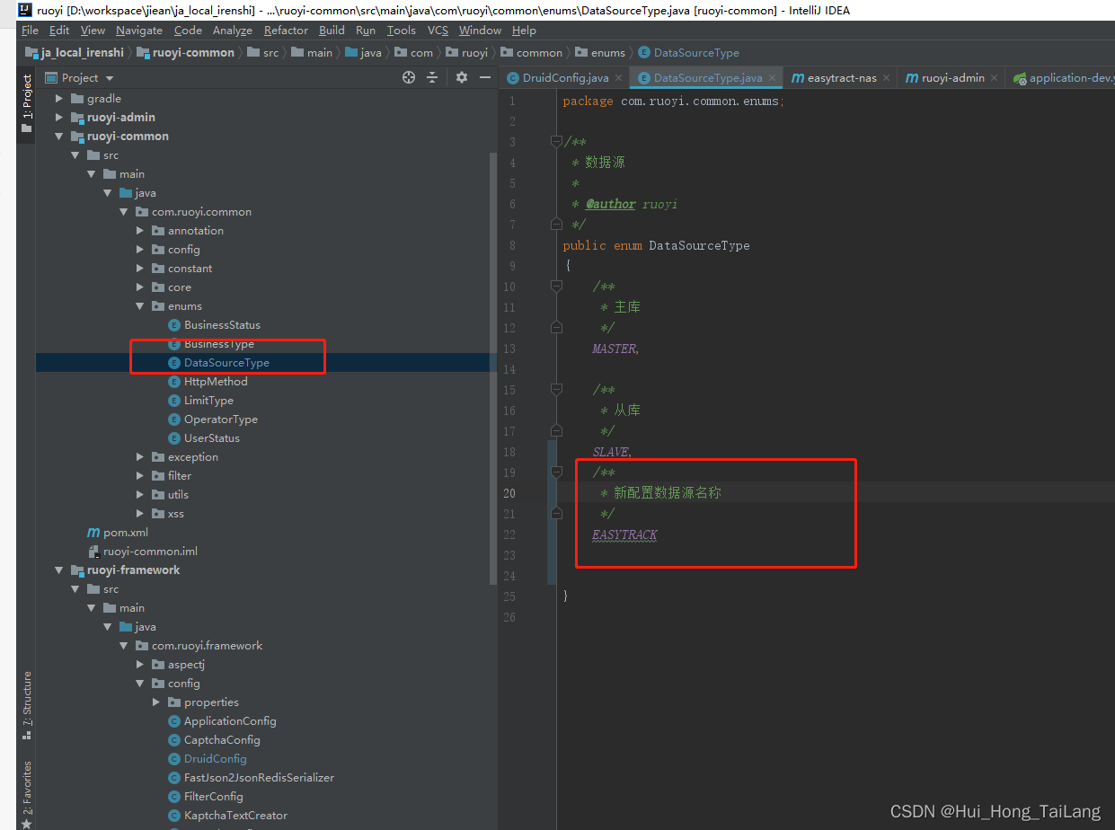Collapse com.ruoyi.common package
Image resolution: width=1115 pixels, height=830 pixels.
coord(124,212)
